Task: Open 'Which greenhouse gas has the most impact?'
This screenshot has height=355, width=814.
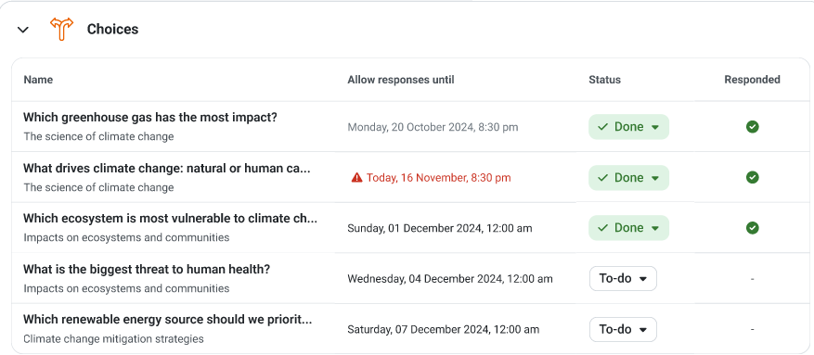Action: [150, 117]
